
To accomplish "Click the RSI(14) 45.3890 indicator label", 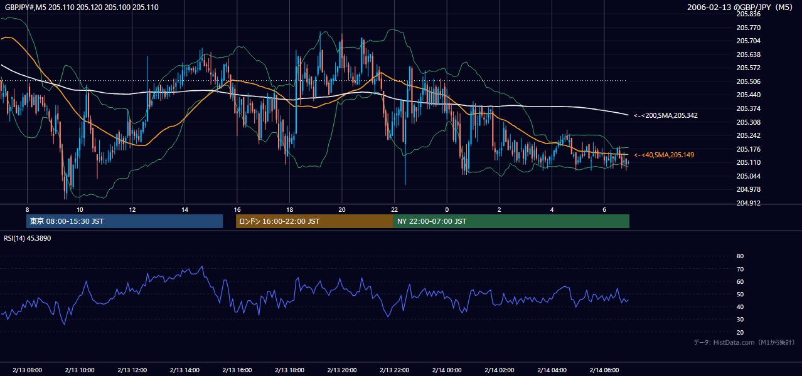I will click(x=28, y=238).
